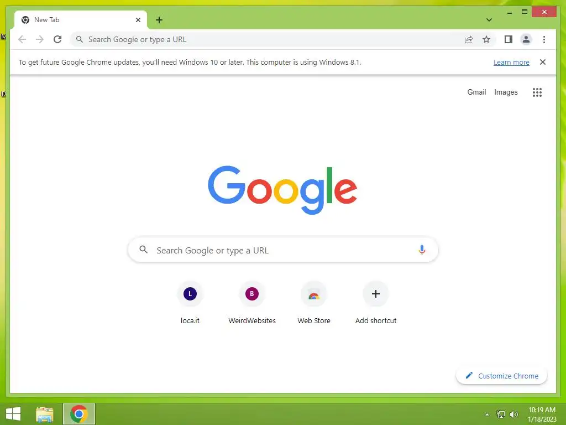Click the Google search input box
This screenshot has width=566, height=425.
[283, 250]
